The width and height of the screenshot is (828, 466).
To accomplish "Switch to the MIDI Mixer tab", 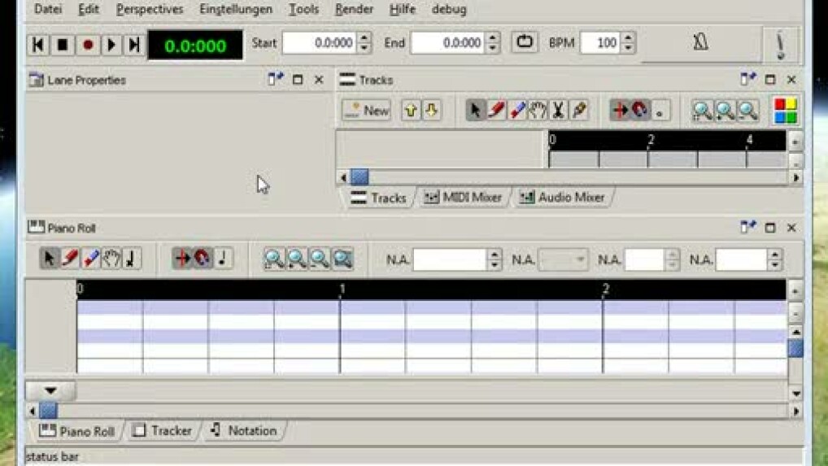I will click(462, 198).
